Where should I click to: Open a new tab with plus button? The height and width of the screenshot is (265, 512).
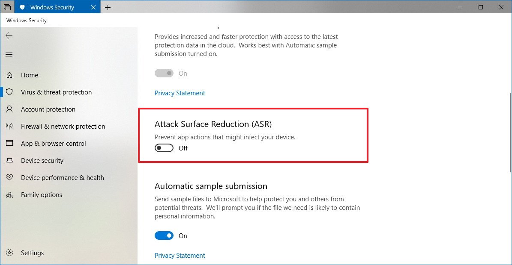pos(108,7)
